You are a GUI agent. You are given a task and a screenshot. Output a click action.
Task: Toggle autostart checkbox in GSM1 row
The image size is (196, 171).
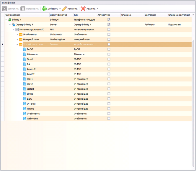tap(109, 79)
